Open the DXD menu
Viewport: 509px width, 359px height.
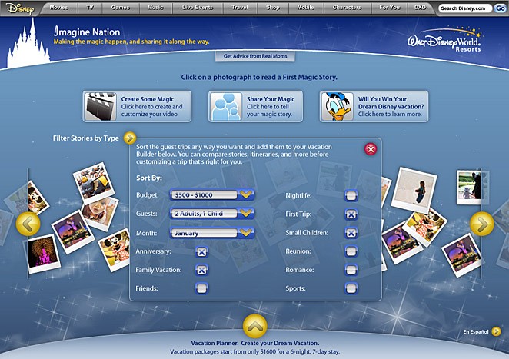(x=421, y=8)
